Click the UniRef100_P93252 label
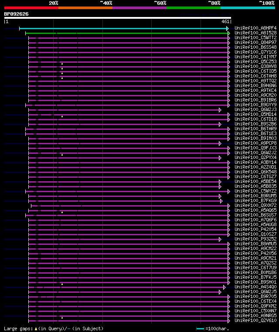Image resolution: width=279 pixels, height=332 pixels. click(255, 239)
